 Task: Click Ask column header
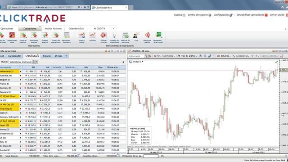tap(44, 67)
